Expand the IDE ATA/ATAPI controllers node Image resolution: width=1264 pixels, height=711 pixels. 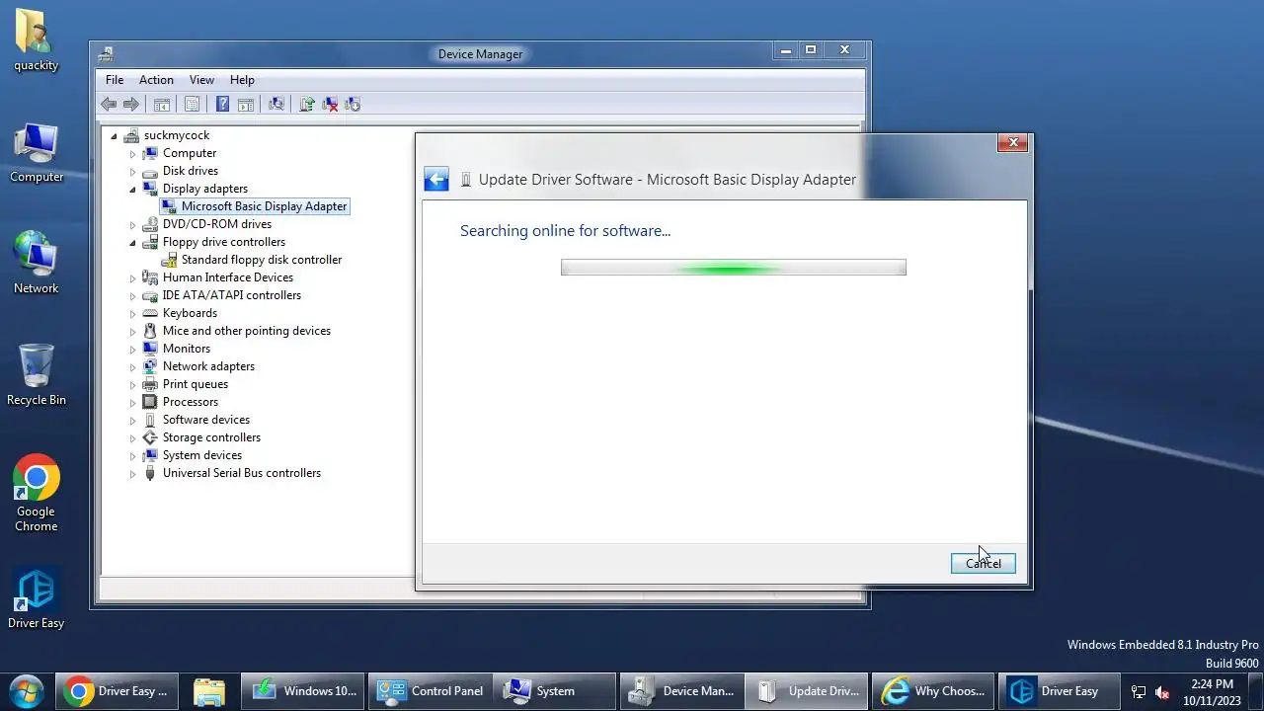[132, 296]
